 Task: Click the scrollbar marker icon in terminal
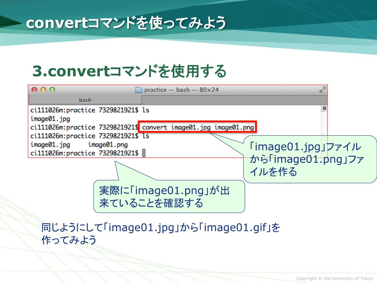324,109
